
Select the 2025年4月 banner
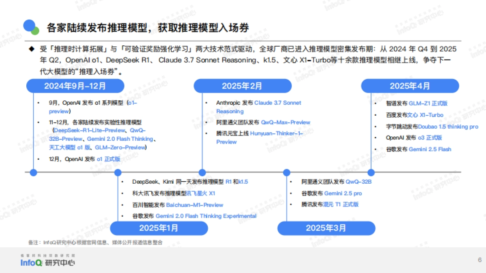pyautogui.click(x=409, y=86)
